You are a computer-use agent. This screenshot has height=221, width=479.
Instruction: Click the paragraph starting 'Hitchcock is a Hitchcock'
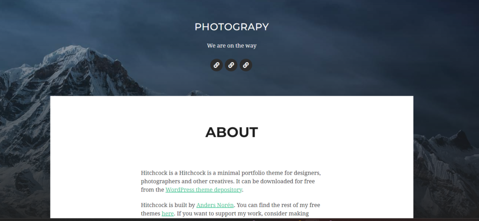pos(231,181)
